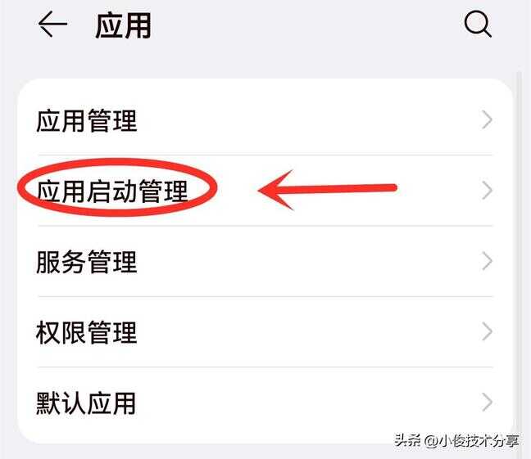This screenshot has height=459, width=531.
Task: Click the 头条 @小俊技术分享 watermark
Action: 456,441
